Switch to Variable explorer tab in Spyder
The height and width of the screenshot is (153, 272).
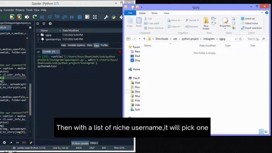tap(76, 45)
